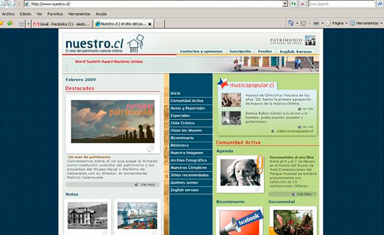Open Comunidad Activa in site navigation
This screenshot has width=384, height=235.
point(186,101)
